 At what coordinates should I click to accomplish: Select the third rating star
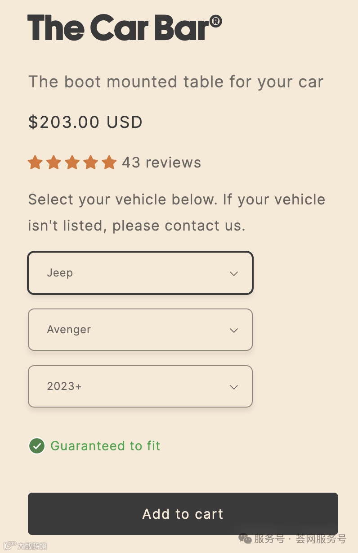click(72, 163)
